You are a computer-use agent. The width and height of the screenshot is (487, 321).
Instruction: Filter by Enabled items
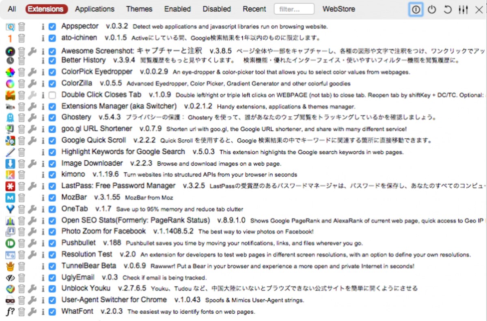point(177,9)
